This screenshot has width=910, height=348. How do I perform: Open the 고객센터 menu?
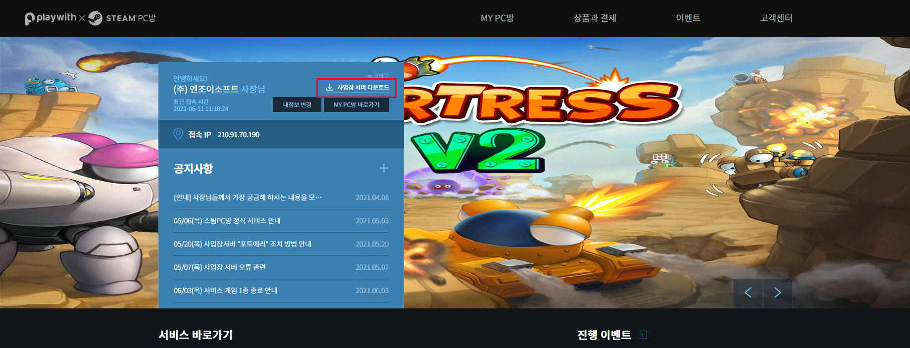click(776, 18)
